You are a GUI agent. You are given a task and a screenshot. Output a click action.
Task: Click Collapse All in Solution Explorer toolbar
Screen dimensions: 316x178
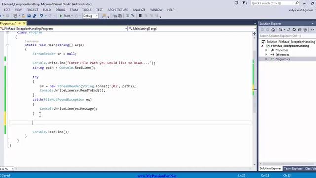click(300, 30)
